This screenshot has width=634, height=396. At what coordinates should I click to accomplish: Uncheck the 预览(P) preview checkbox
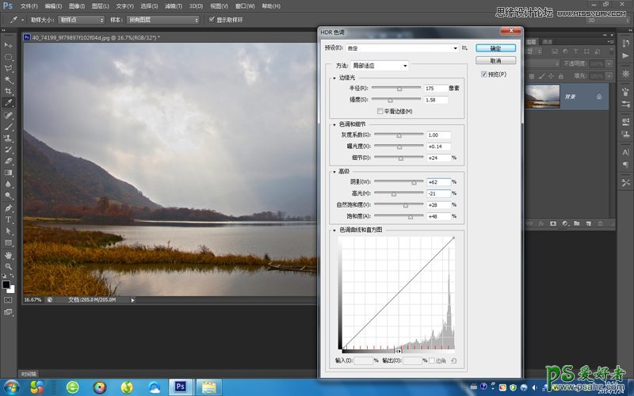click(485, 74)
